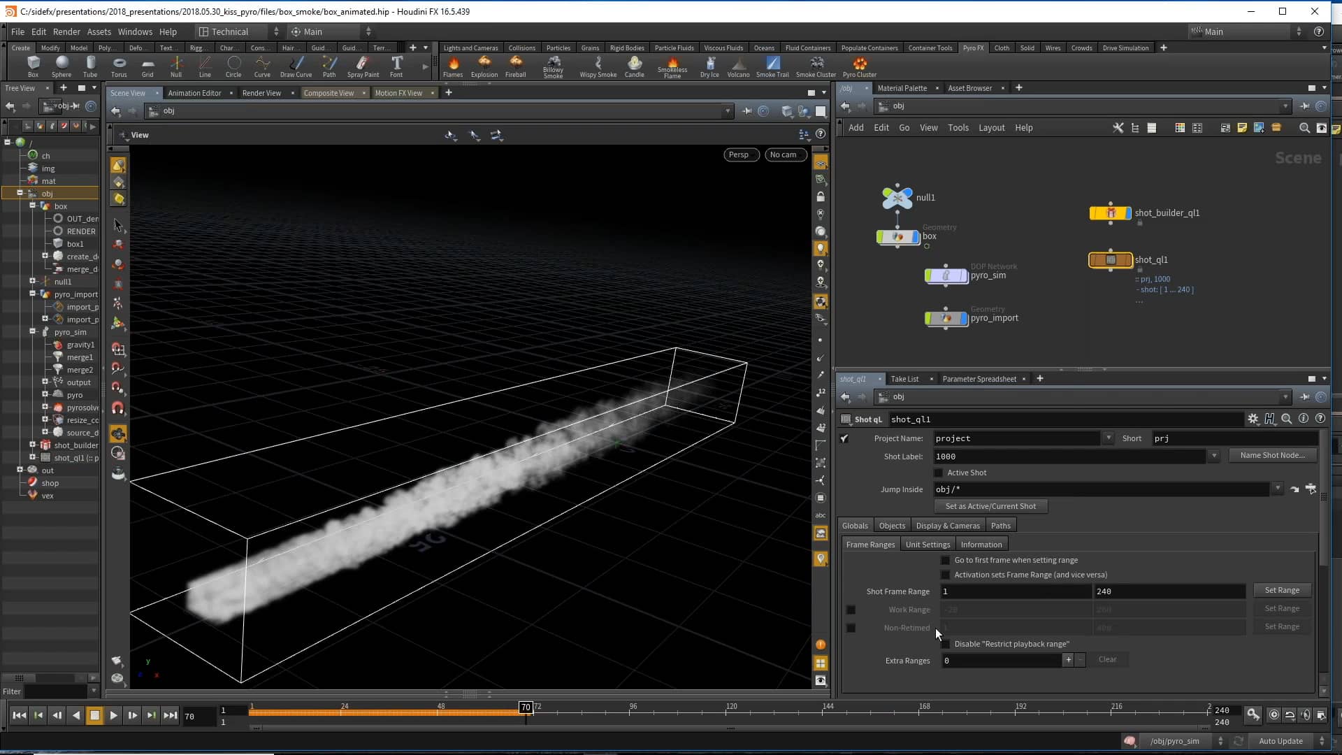The height and width of the screenshot is (755, 1342).
Task: Click the Set as Active/Current Shot button
Action: coord(991,505)
